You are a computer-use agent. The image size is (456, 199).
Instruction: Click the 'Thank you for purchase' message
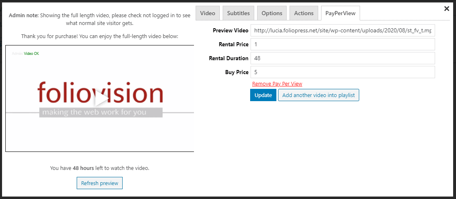[100, 36]
